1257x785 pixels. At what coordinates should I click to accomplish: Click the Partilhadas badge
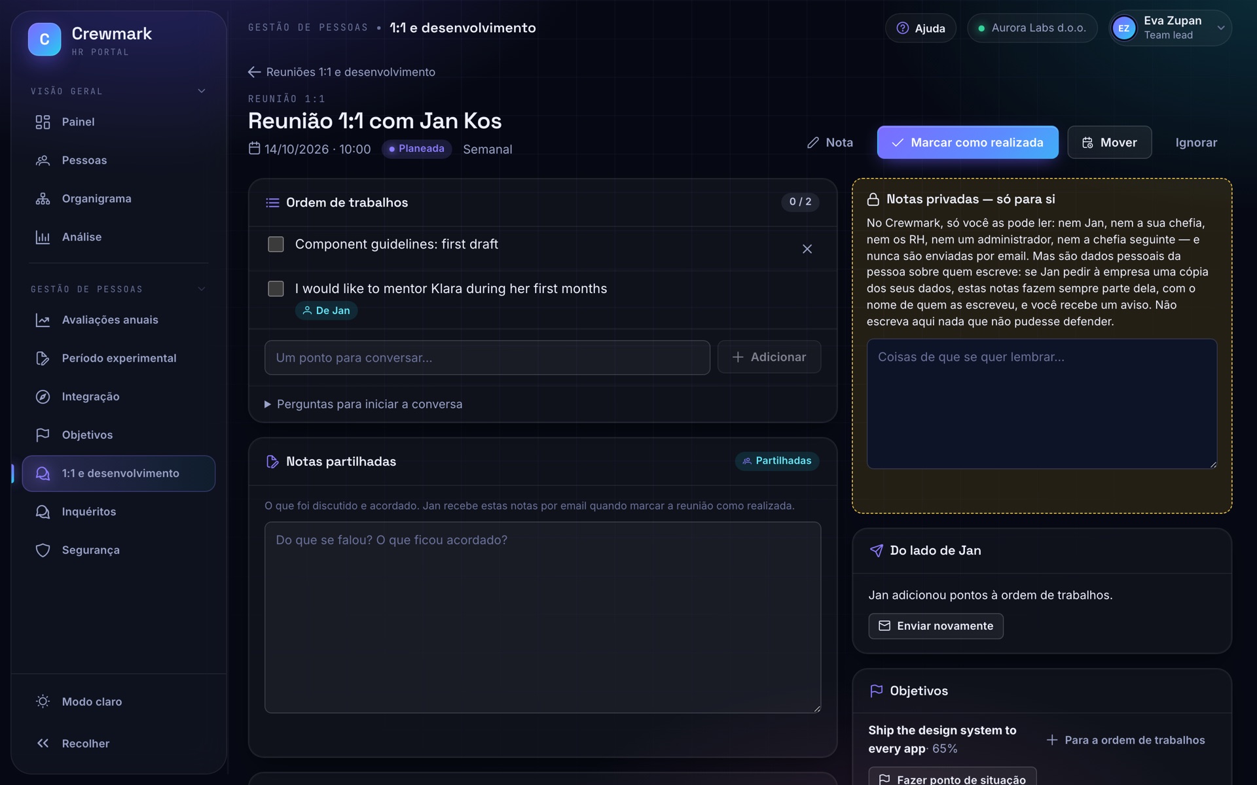tap(777, 461)
